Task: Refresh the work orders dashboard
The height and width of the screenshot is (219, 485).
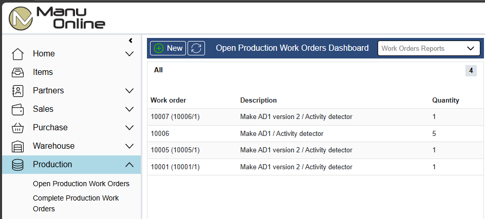Action: 196,48
